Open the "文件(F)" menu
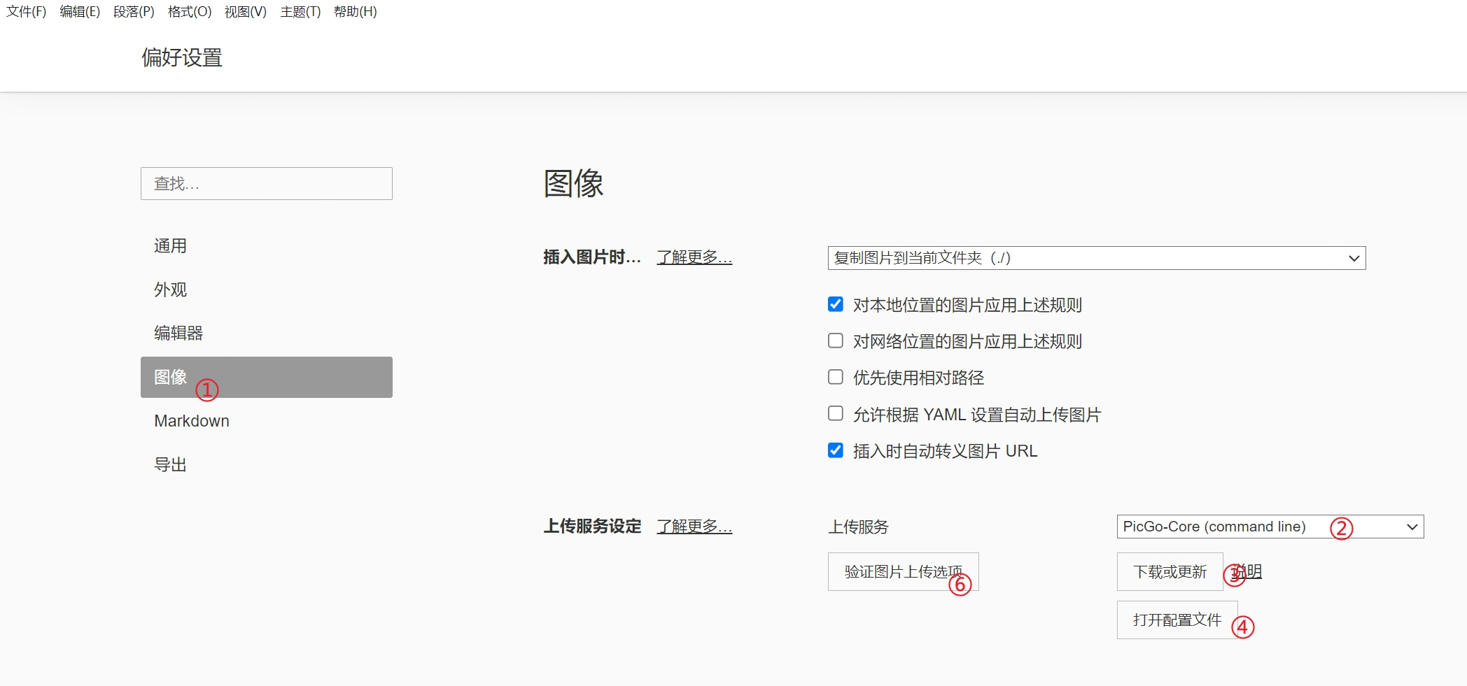Image resolution: width=1467 pixels, height=686 pixels. pyautogui.click(x=27, y=12)
